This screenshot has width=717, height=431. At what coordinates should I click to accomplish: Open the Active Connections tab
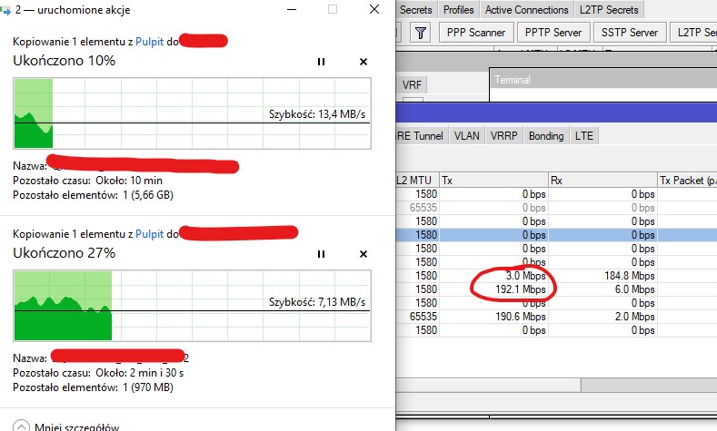click(526, 10)
